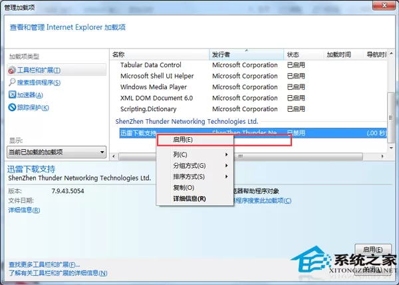399x285 pixels.
Task: Select Toolbars and Extensions icon
Action: 12,70
